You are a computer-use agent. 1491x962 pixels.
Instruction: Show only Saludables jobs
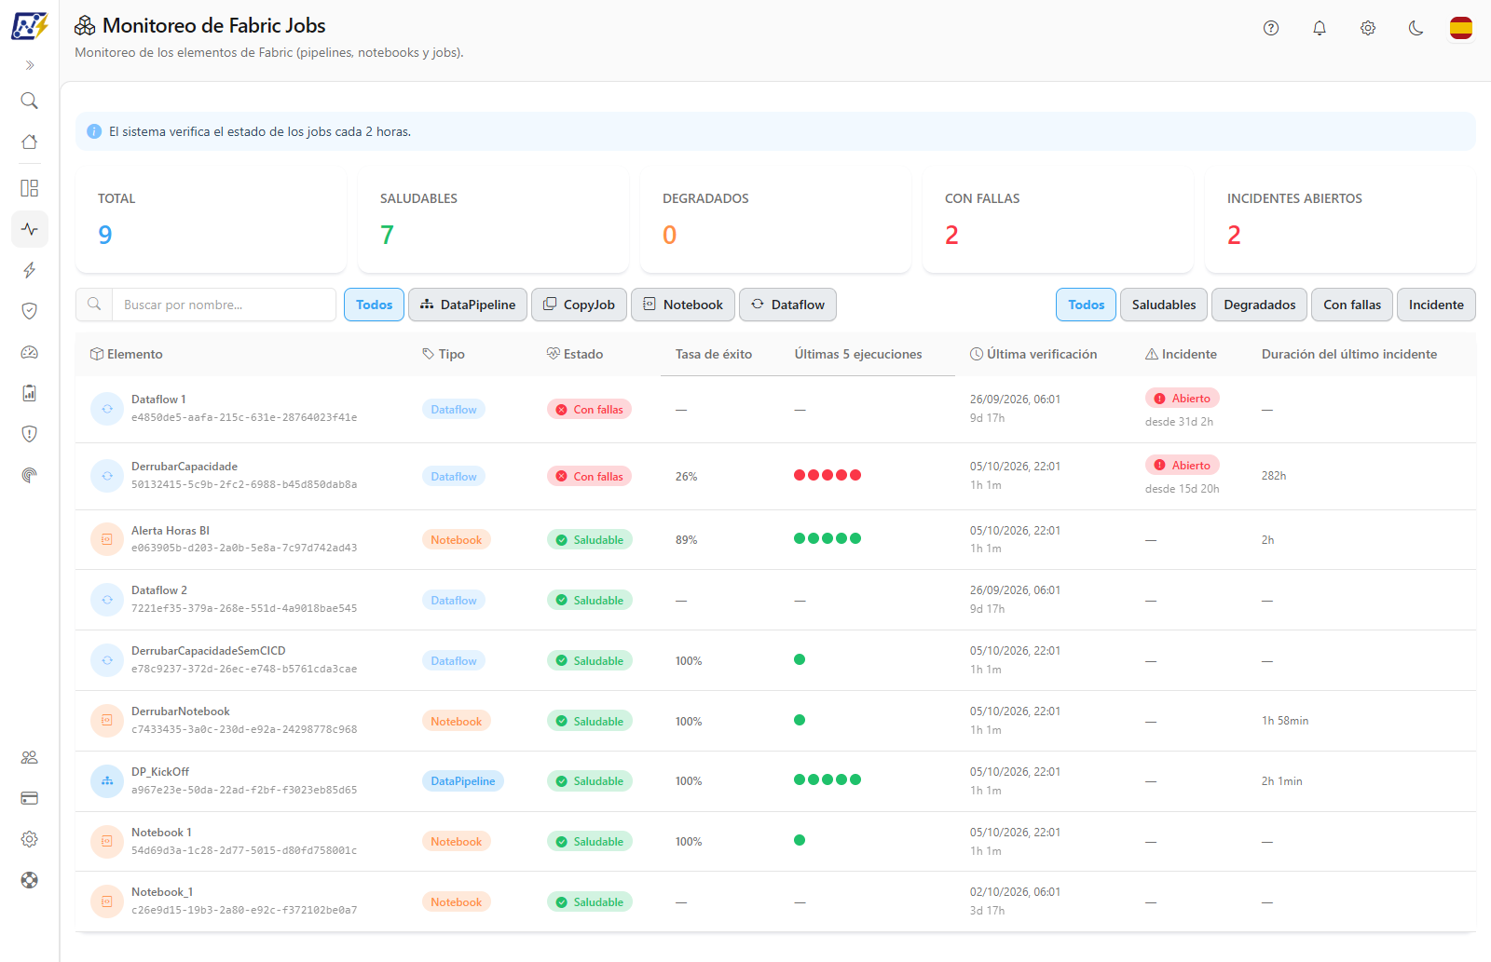pyautogui.click(x=1164, y=305)
